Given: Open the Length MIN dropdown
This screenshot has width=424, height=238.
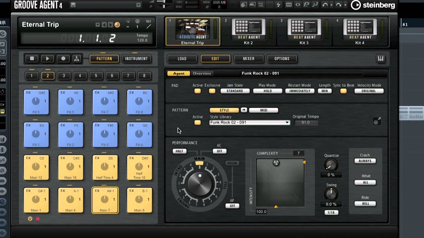Looking at the screenshot, I should [325, 91].
